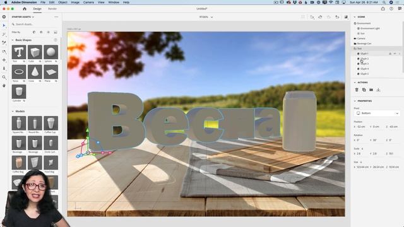This screenshot has height=227, width=404.
Task: Select Glyph 3 in Scene panel
Action: click(364, 64)
